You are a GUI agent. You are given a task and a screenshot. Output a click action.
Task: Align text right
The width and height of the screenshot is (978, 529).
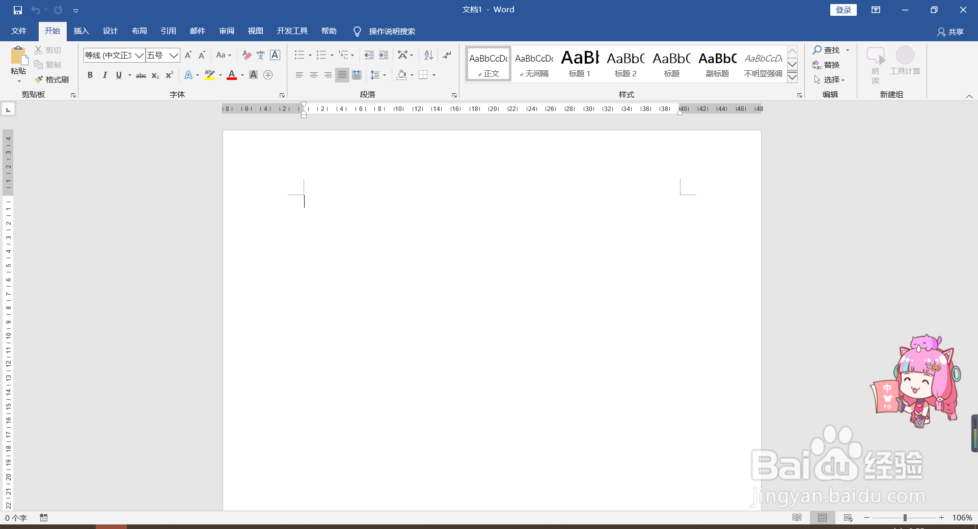[x=328, y=75]
